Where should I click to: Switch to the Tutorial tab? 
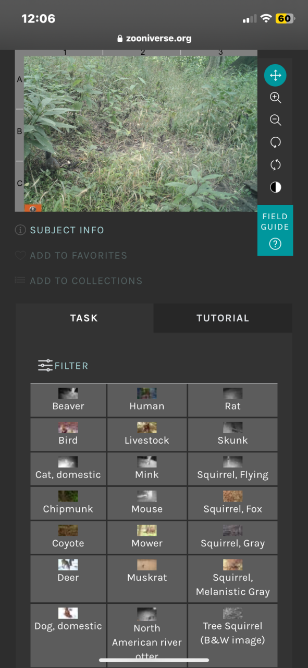coord(223,318)
